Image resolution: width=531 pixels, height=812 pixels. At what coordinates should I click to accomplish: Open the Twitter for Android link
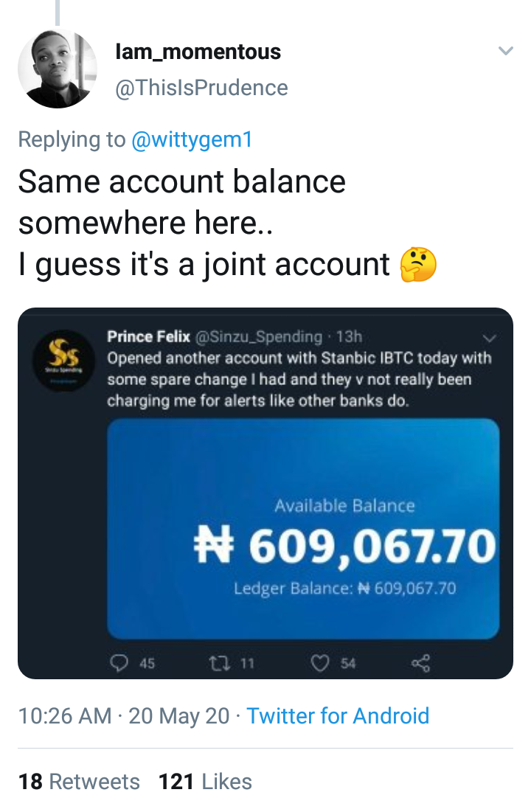(338, 715)
